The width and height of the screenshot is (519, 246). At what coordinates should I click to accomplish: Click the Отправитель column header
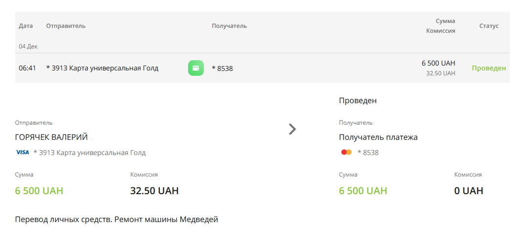pos(65,26)
